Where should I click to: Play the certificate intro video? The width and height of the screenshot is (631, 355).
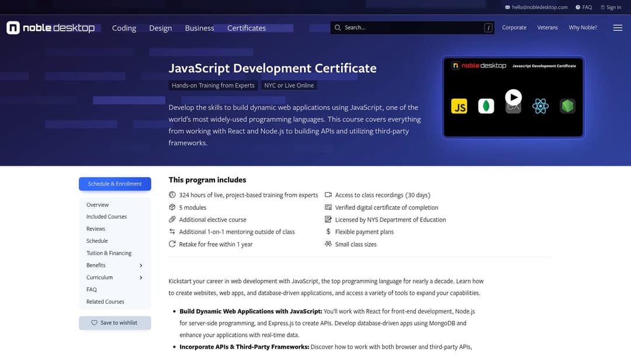(513, 98)
